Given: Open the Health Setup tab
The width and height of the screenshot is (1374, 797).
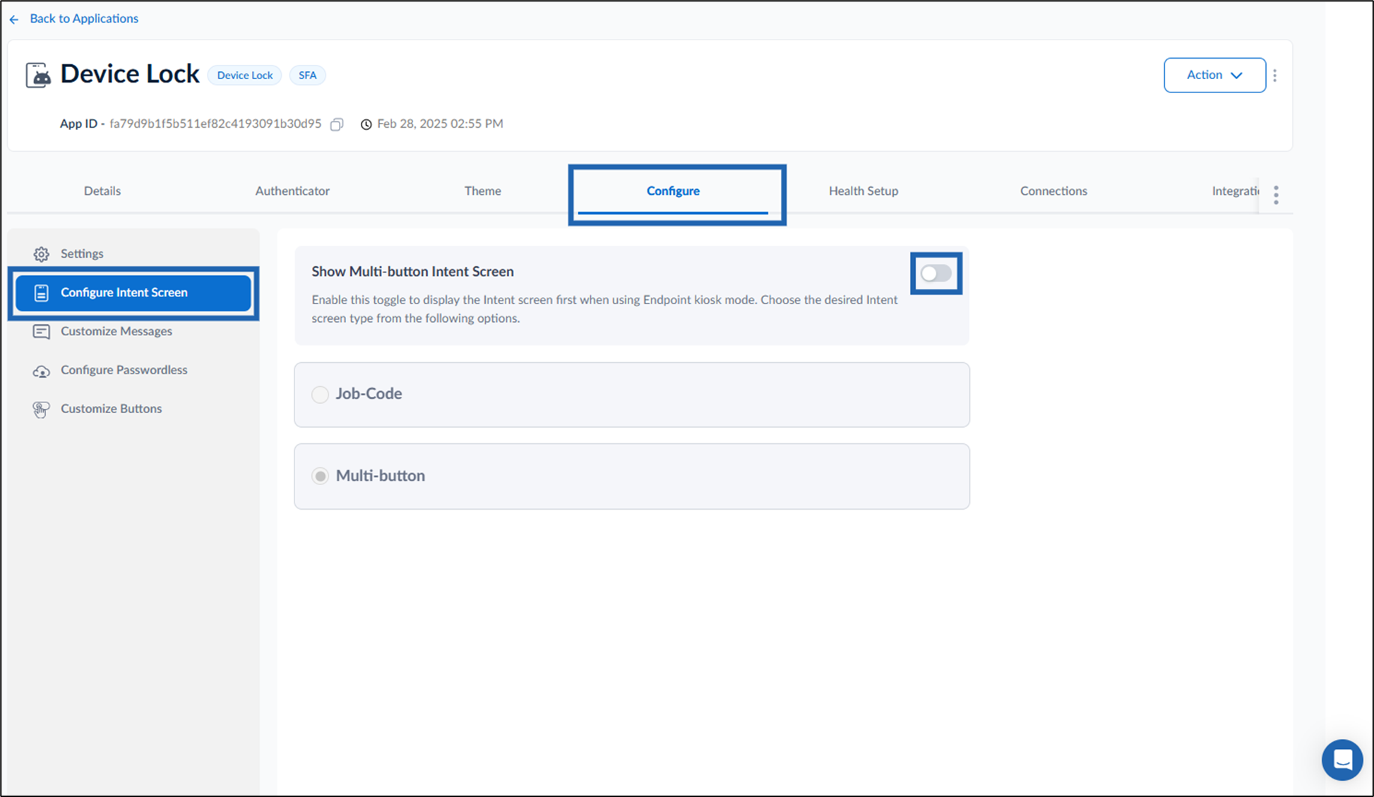Looking at the screenshot, I should click(864, 191).
